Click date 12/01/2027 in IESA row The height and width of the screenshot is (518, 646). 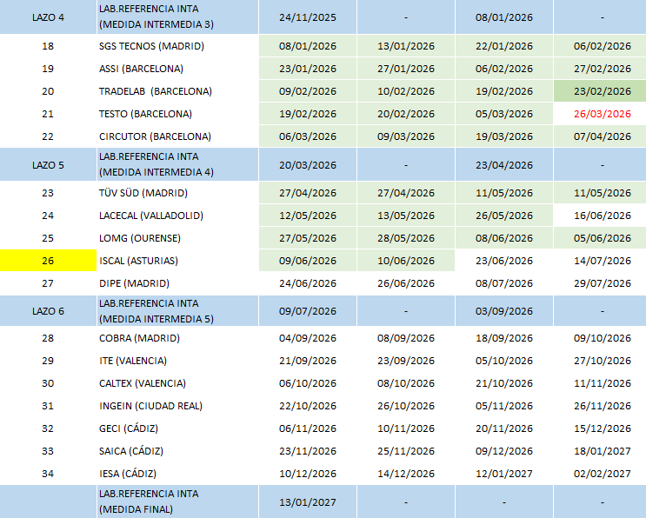pos(504,474)
